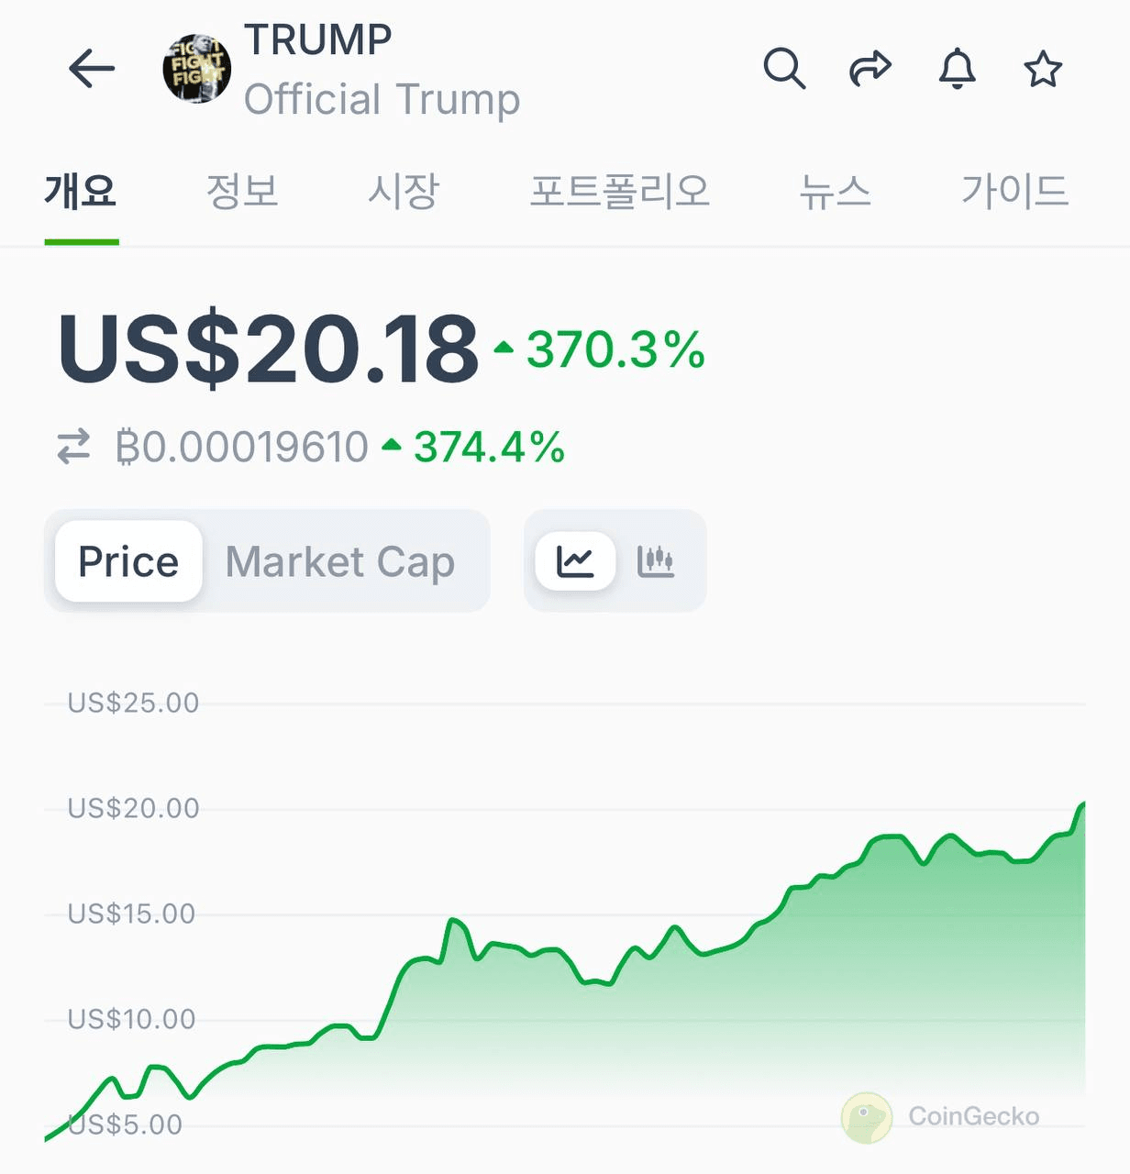Switch to the 정보 tab
Viewport: 1130px width, 1174px height.
[242, 192]
